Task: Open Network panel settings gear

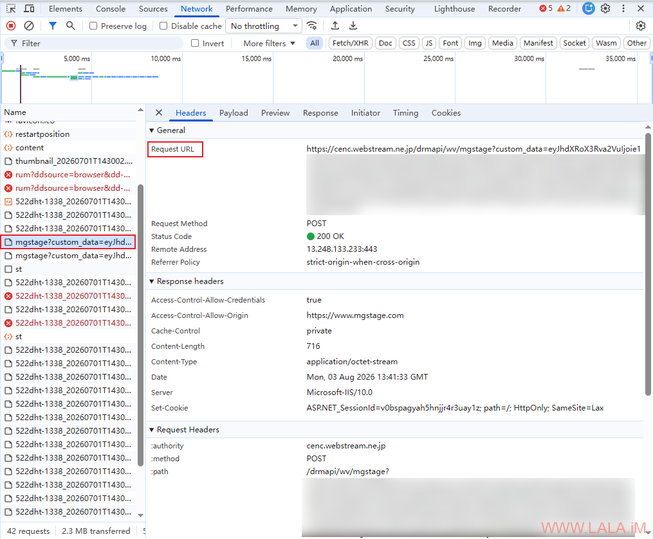Action: (641, 26)
